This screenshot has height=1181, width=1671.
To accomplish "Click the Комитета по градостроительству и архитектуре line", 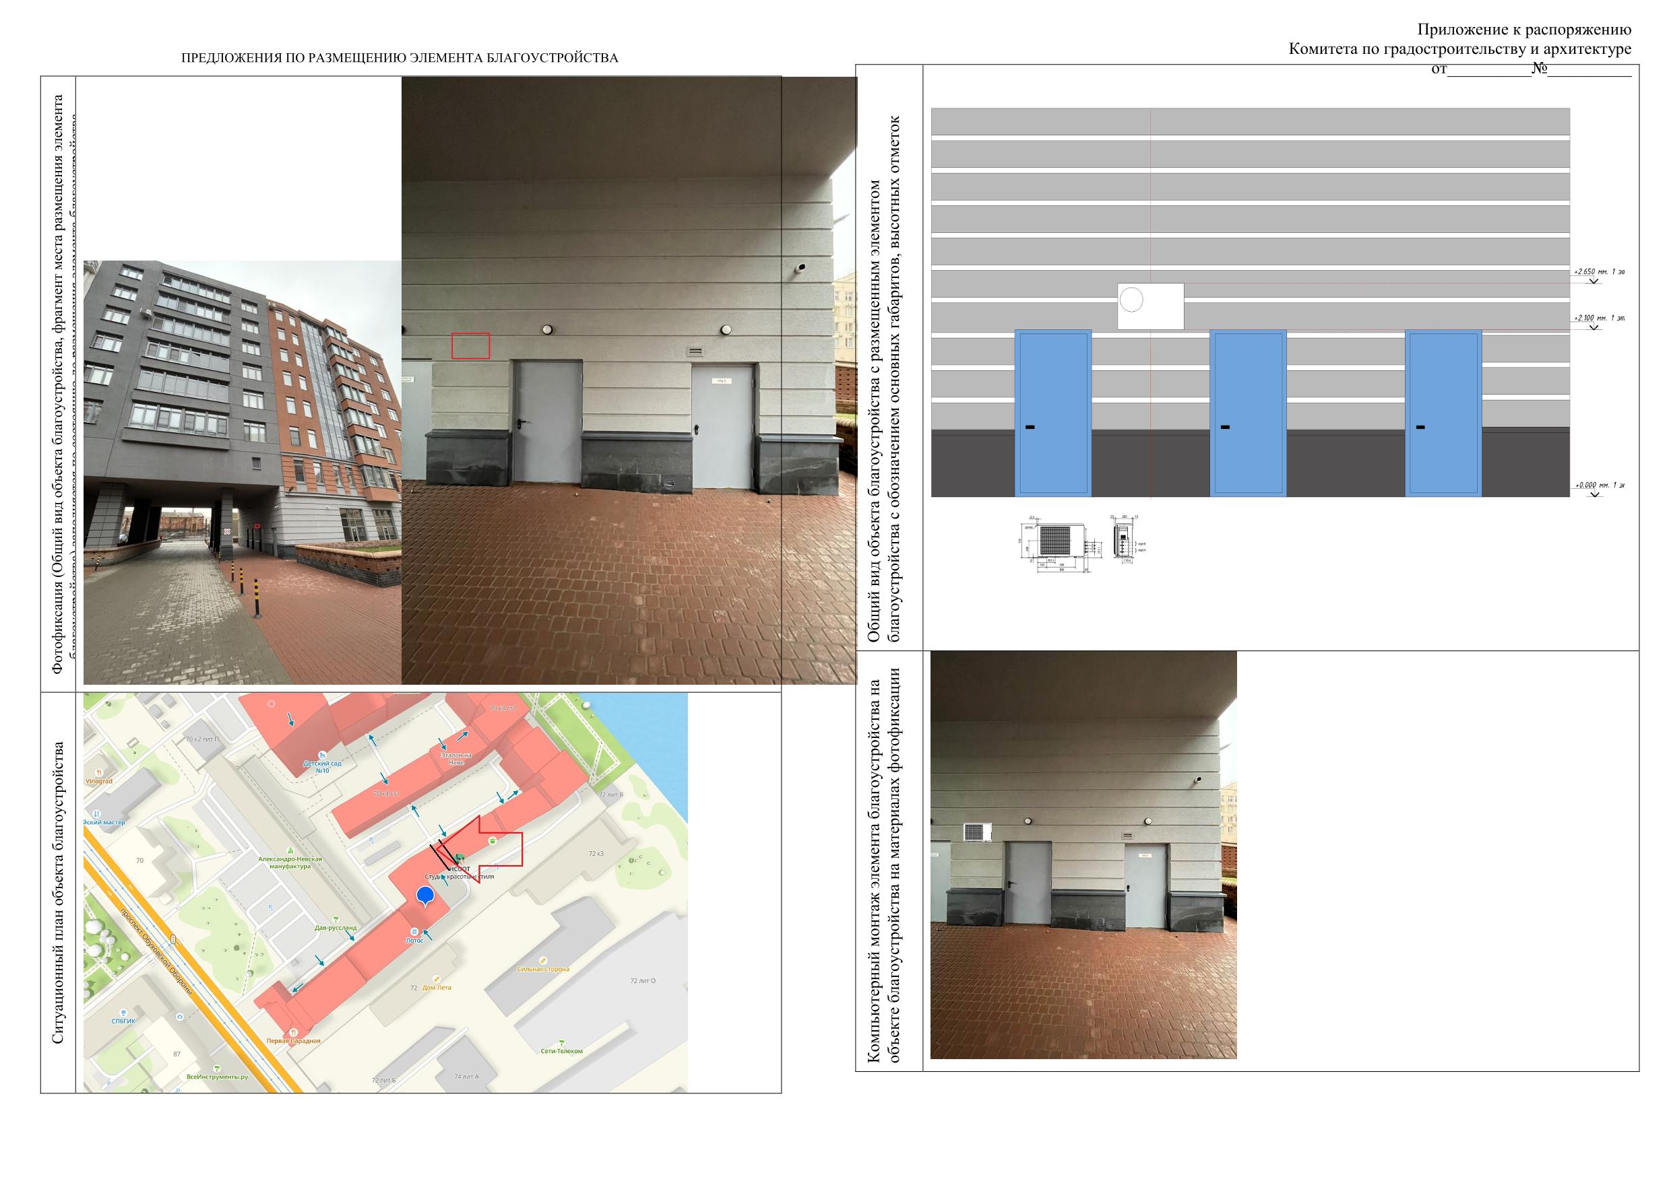I will pyautogui.click(x=1460, y=49).
